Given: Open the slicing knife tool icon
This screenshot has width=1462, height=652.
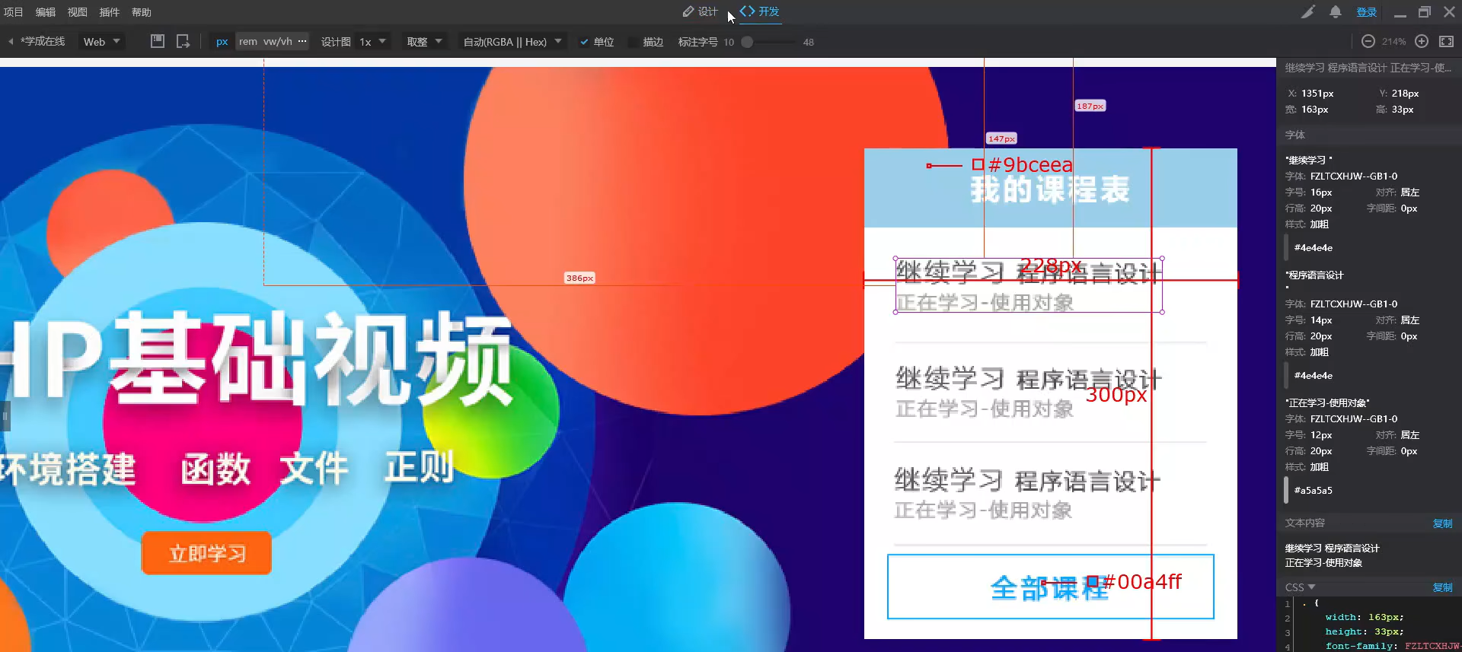Looking at the screenshot, I should click(x=1308, y=11).
